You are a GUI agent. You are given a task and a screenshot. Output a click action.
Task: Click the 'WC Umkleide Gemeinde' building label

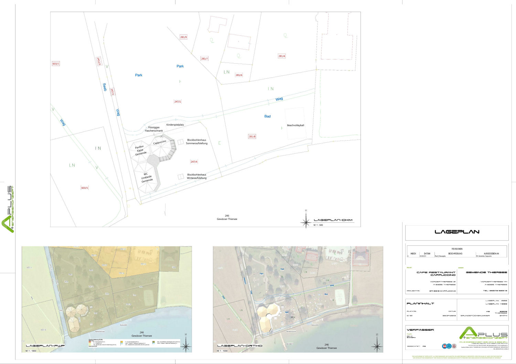click(x=146, y=177)
